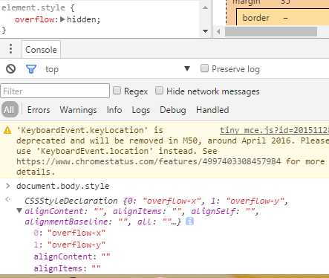
Task: Open the chromestatus.com features URL
Action: point(149,161)
